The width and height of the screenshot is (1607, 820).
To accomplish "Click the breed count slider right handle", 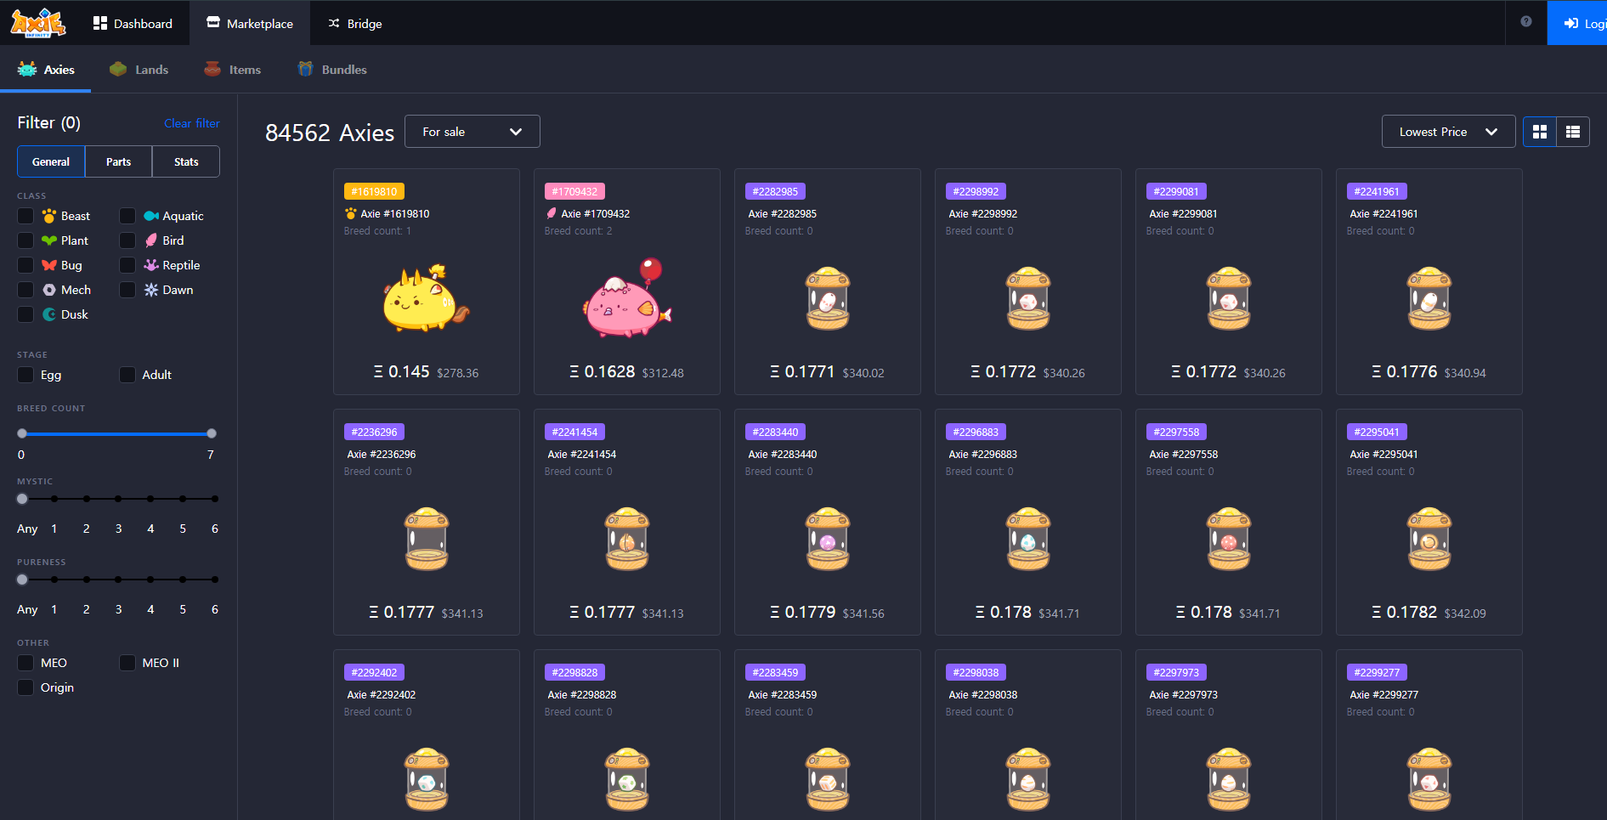I will 212,433.
